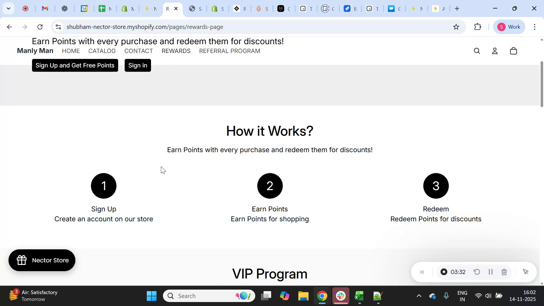Select CATALOG in the store navigation
Viewport: 544px width, 306px height.
[102, 51]
